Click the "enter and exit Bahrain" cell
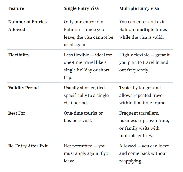The image size is (183, 172). pyautogui.click(x=145, y=29)
